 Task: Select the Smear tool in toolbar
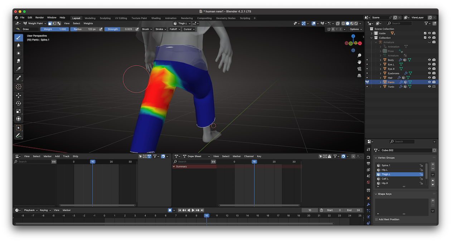(x=19, y=61)
